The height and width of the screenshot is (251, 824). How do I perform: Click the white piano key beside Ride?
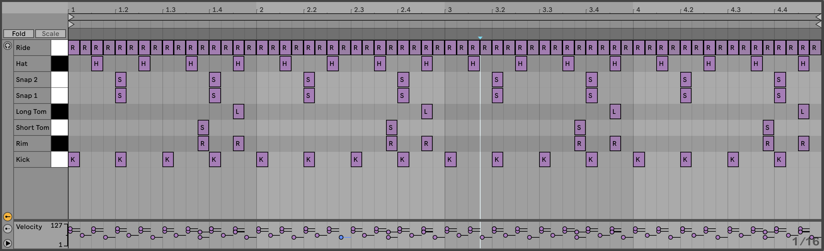pos(59,48)
